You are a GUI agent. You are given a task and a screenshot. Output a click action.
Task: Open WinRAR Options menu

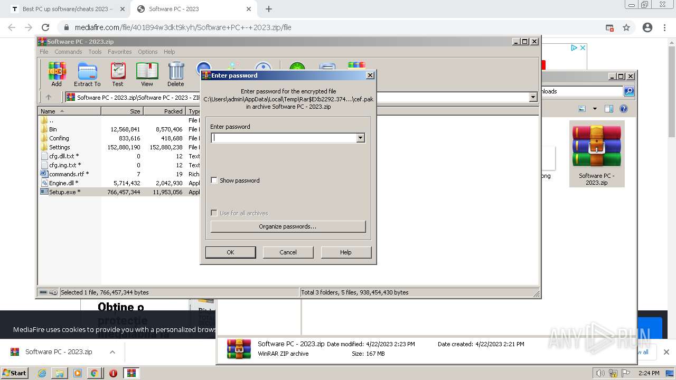coord(148,52)
